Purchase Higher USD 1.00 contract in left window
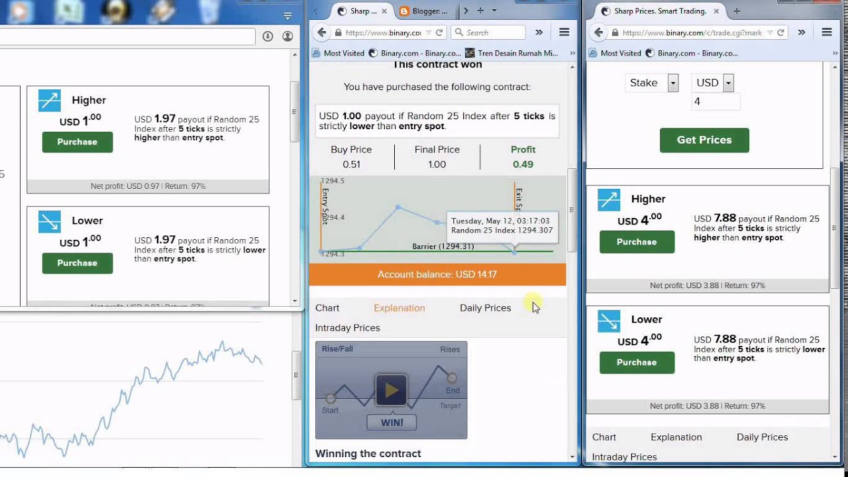The image size is (848, 477). tap(78, 142)
